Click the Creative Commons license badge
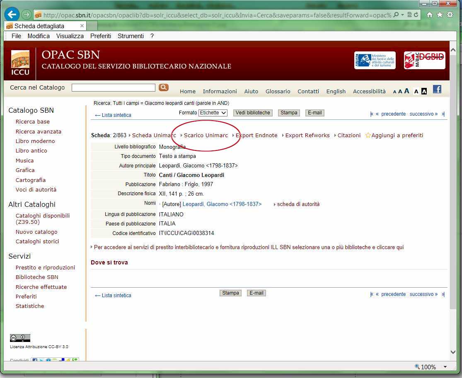462x378 pixels. pyautogui.click(x=20, y=338)
